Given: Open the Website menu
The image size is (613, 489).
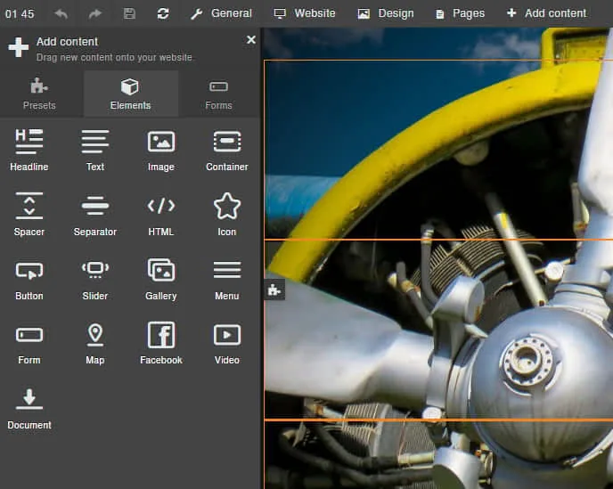Looking at the screenshot, I should [x=305, y=13].
